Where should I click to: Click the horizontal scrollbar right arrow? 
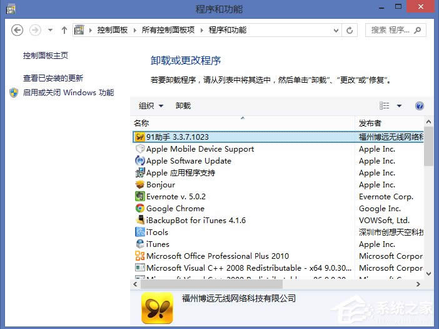[418, 284]
